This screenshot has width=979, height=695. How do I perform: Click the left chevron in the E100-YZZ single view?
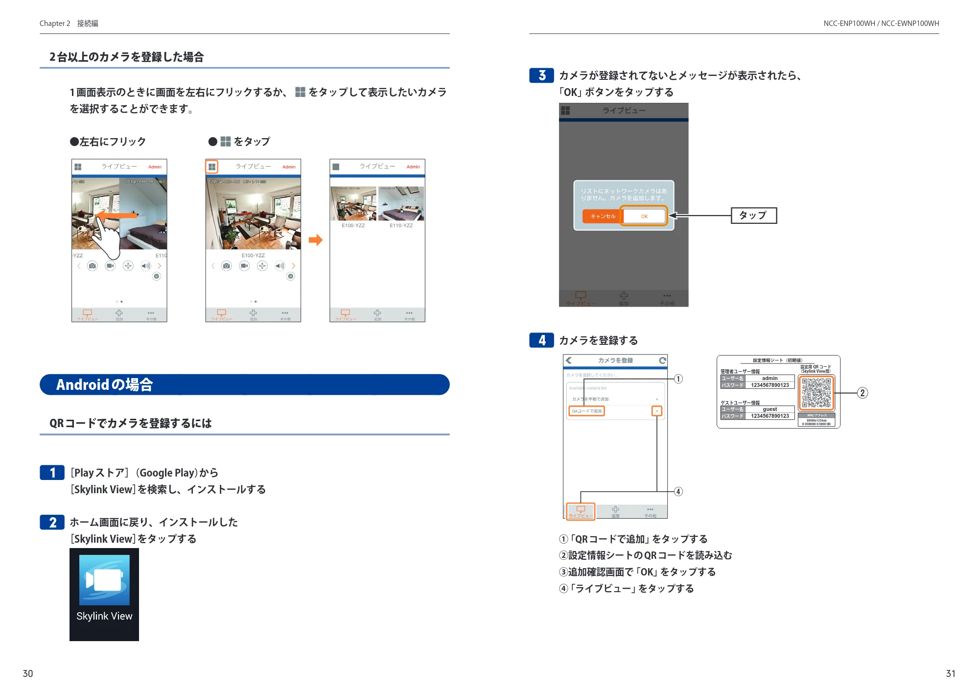tap(213, 266)
